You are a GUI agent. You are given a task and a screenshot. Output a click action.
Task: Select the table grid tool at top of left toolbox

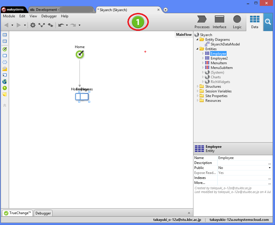(5, 35)
